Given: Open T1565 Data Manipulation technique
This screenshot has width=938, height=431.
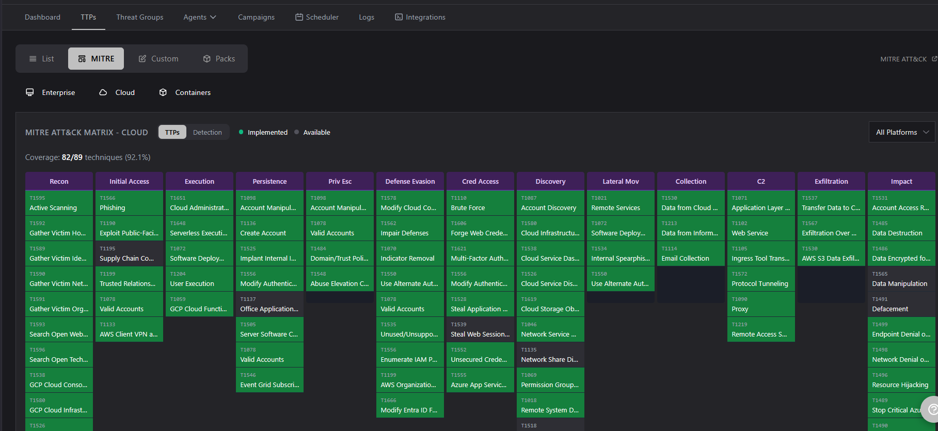Looking at the screenshot, I should 901,279.
